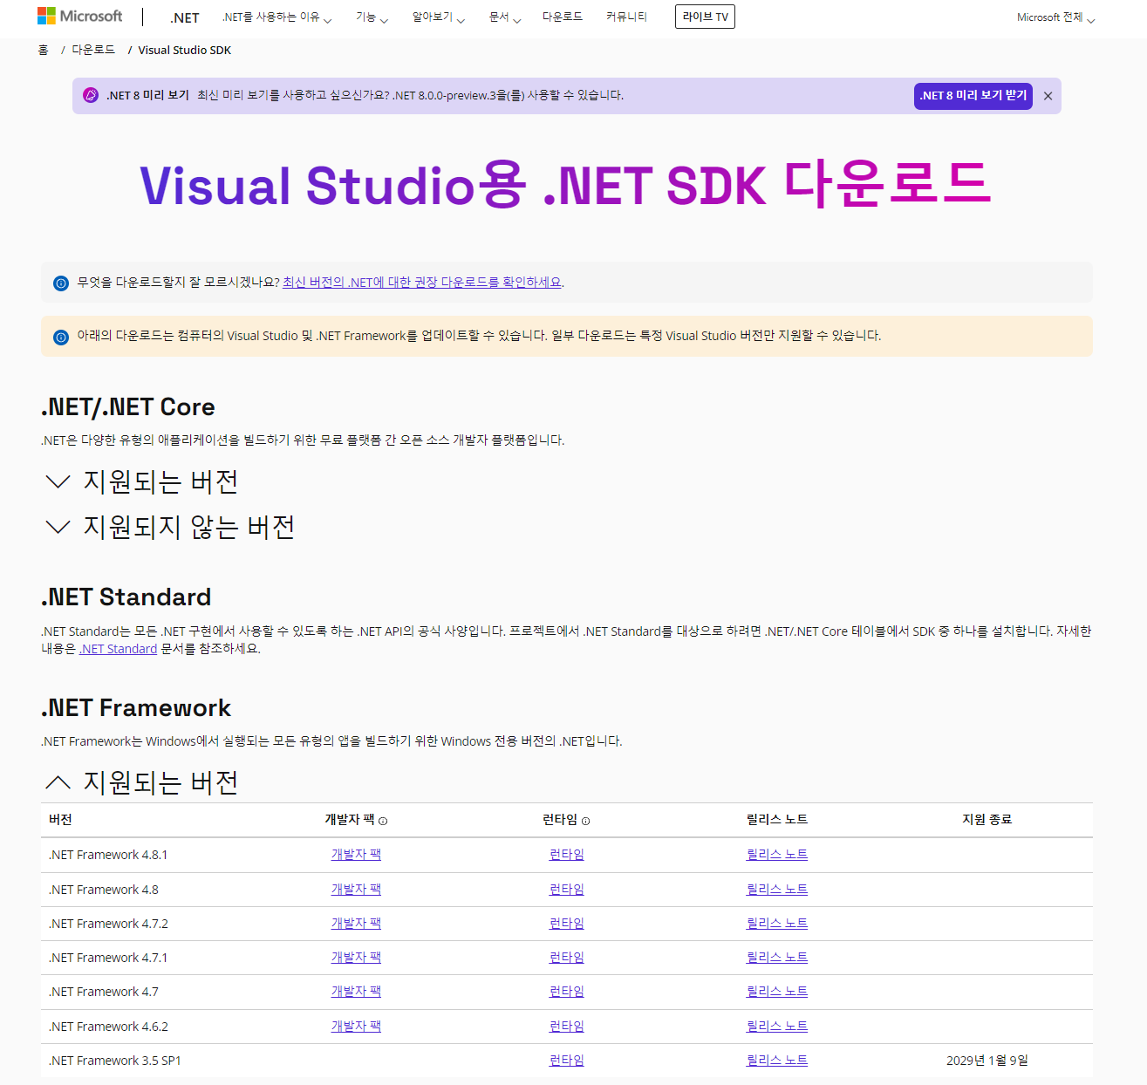Open the 문서 dropdown menu
The height and width of the screenshot is (1085, 1147).
point(503,16)
